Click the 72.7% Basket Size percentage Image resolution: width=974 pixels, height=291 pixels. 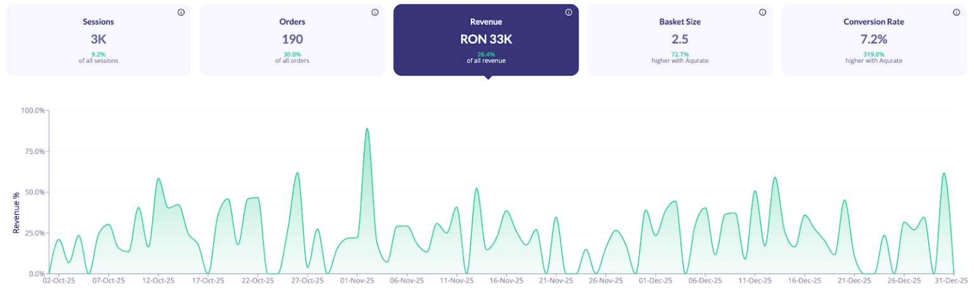[680, 55]
